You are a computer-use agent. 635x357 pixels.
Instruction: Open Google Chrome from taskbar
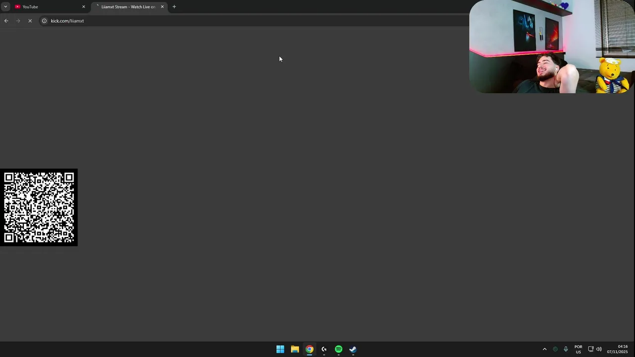(x=310, y=349)
